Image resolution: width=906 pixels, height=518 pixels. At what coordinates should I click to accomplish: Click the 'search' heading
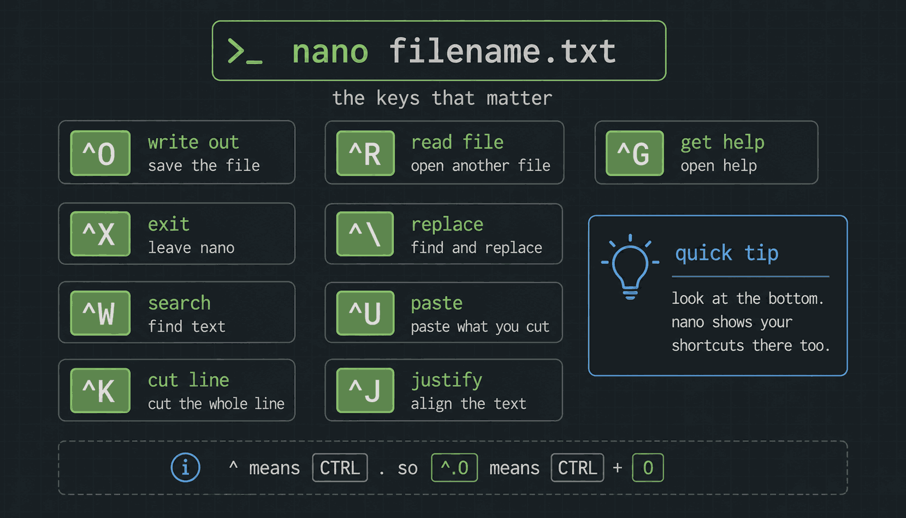179,303
